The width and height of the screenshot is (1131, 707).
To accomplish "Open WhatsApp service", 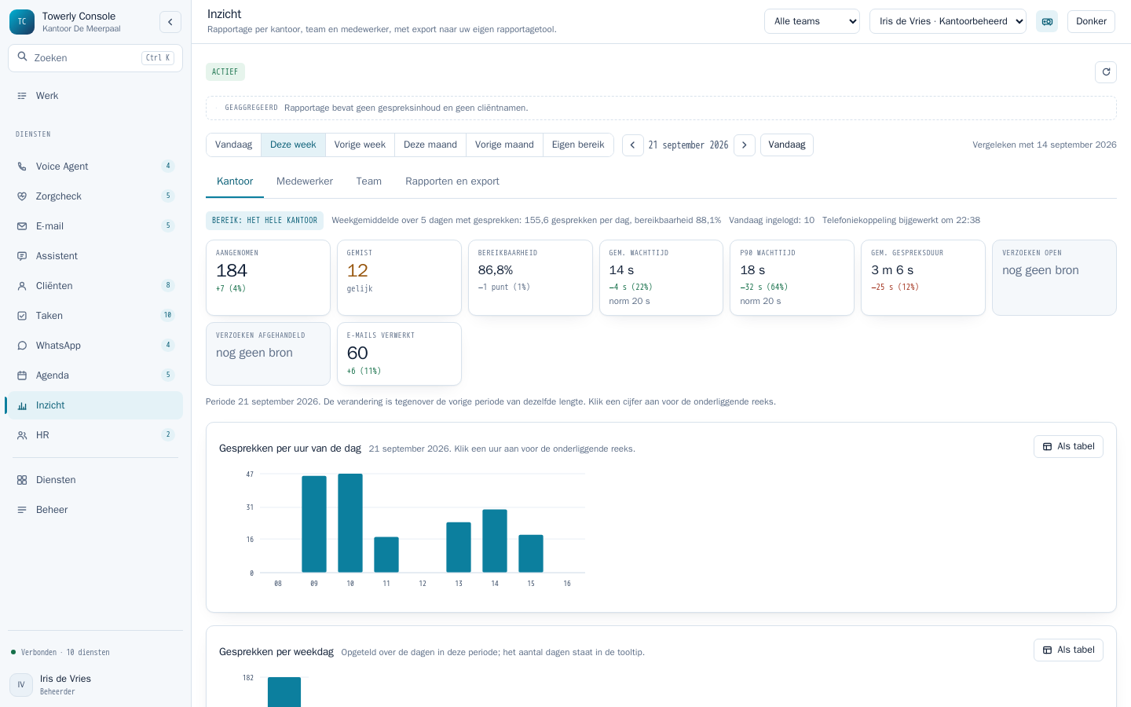I will click(x=95, y=346).
